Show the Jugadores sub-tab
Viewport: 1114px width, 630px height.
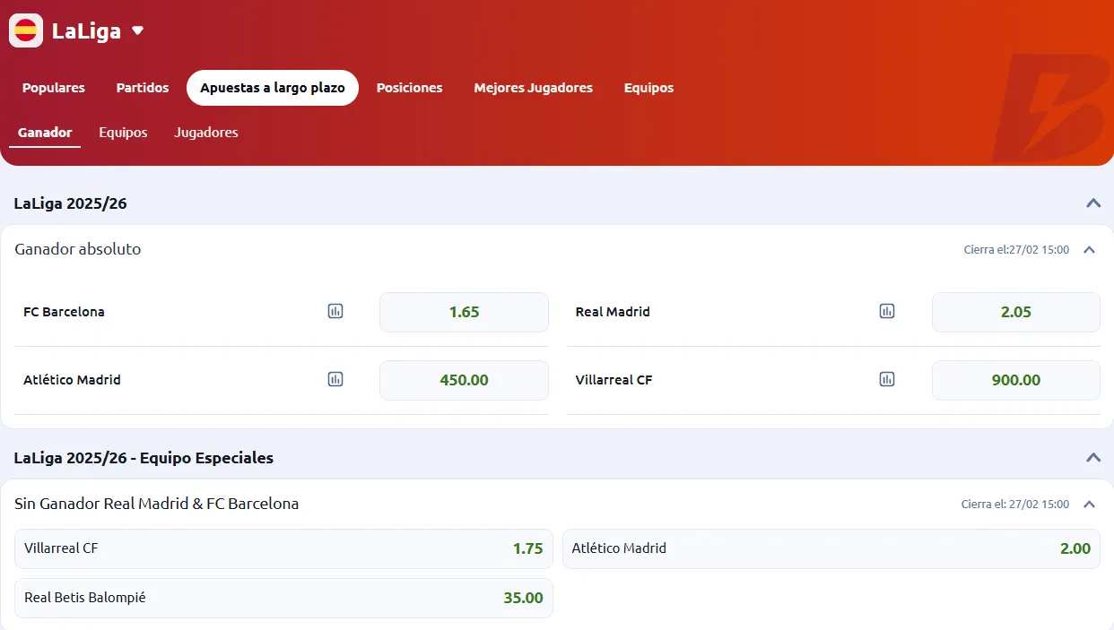pos(206,133)
